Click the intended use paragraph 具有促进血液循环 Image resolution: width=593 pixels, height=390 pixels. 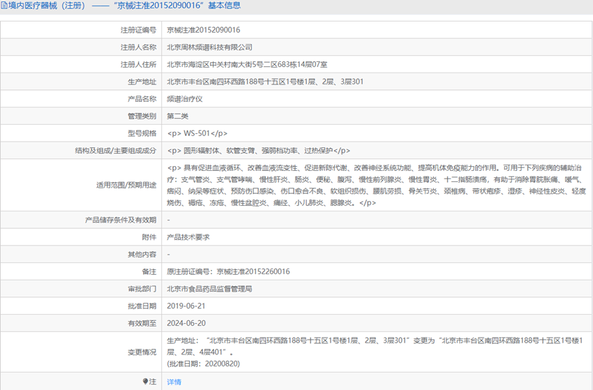click(376, 185)
